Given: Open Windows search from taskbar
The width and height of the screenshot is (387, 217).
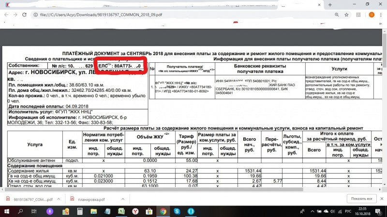Looking at the screenshot, I should coord(20,211).
